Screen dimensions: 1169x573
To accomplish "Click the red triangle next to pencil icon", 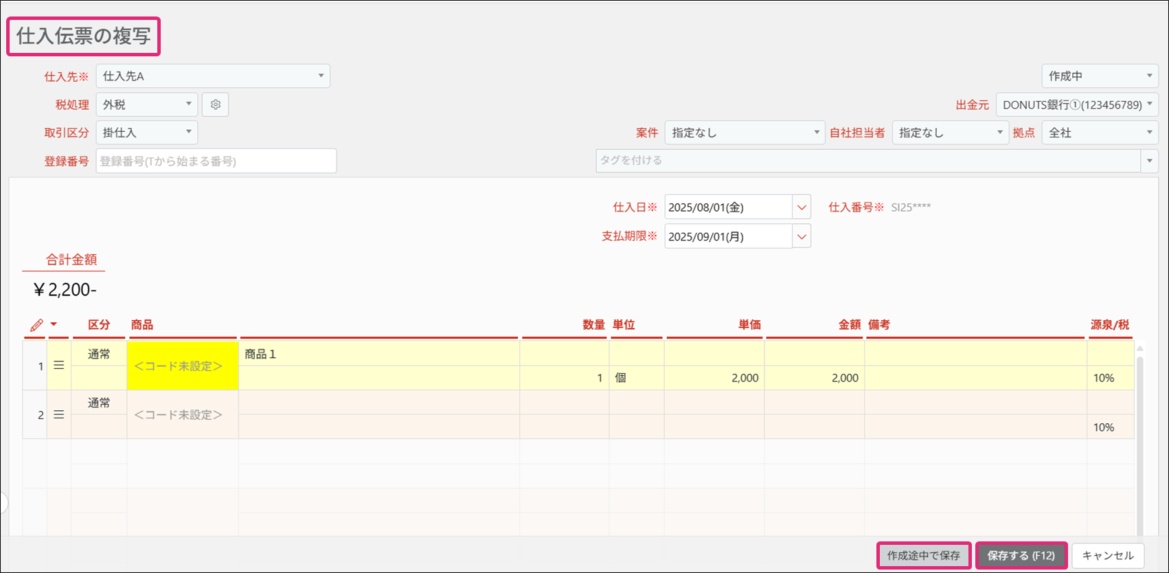I will pos(54,324).
